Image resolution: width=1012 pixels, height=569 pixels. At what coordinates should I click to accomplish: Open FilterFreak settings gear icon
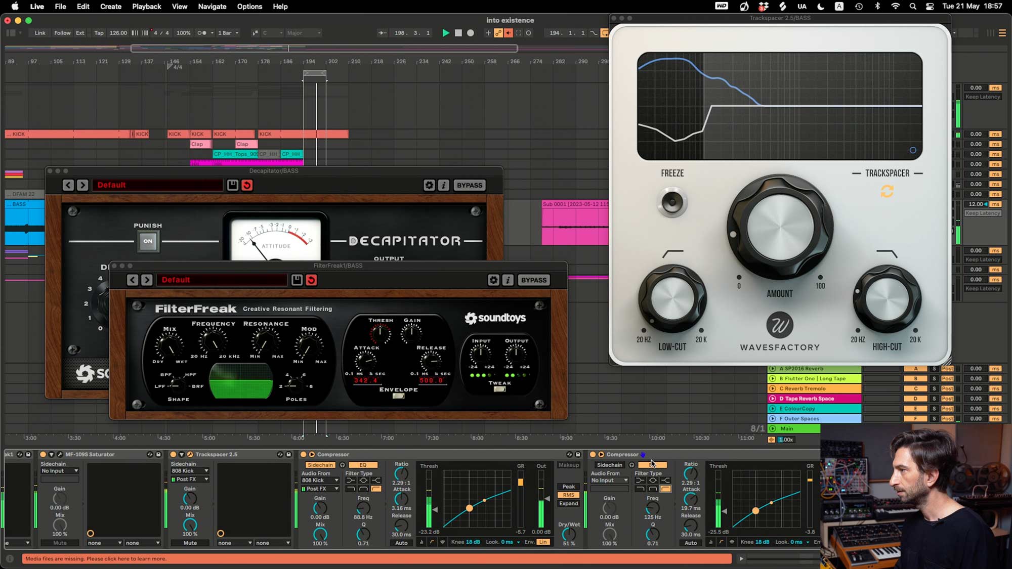493,280
